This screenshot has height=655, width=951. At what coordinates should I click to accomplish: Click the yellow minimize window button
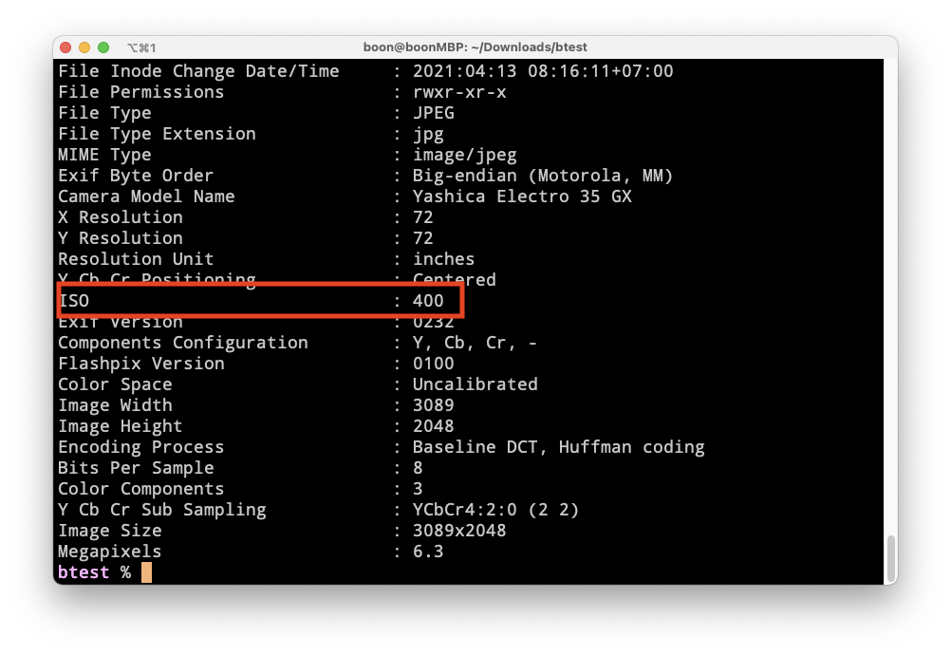[x=84, y=47]
